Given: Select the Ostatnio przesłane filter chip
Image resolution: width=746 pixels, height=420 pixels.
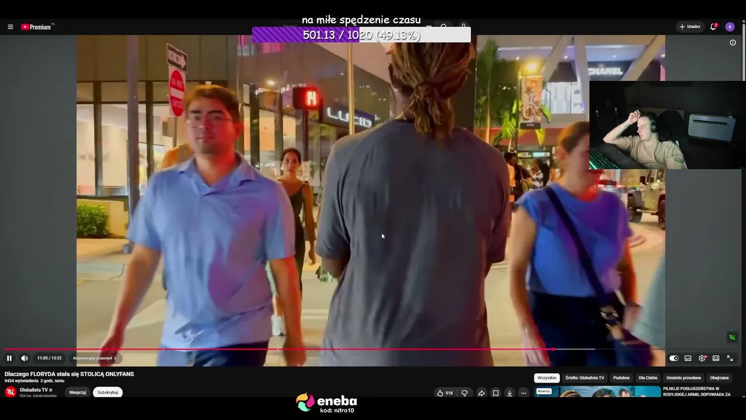Looking at the screenshot, I should coord(684,378).
